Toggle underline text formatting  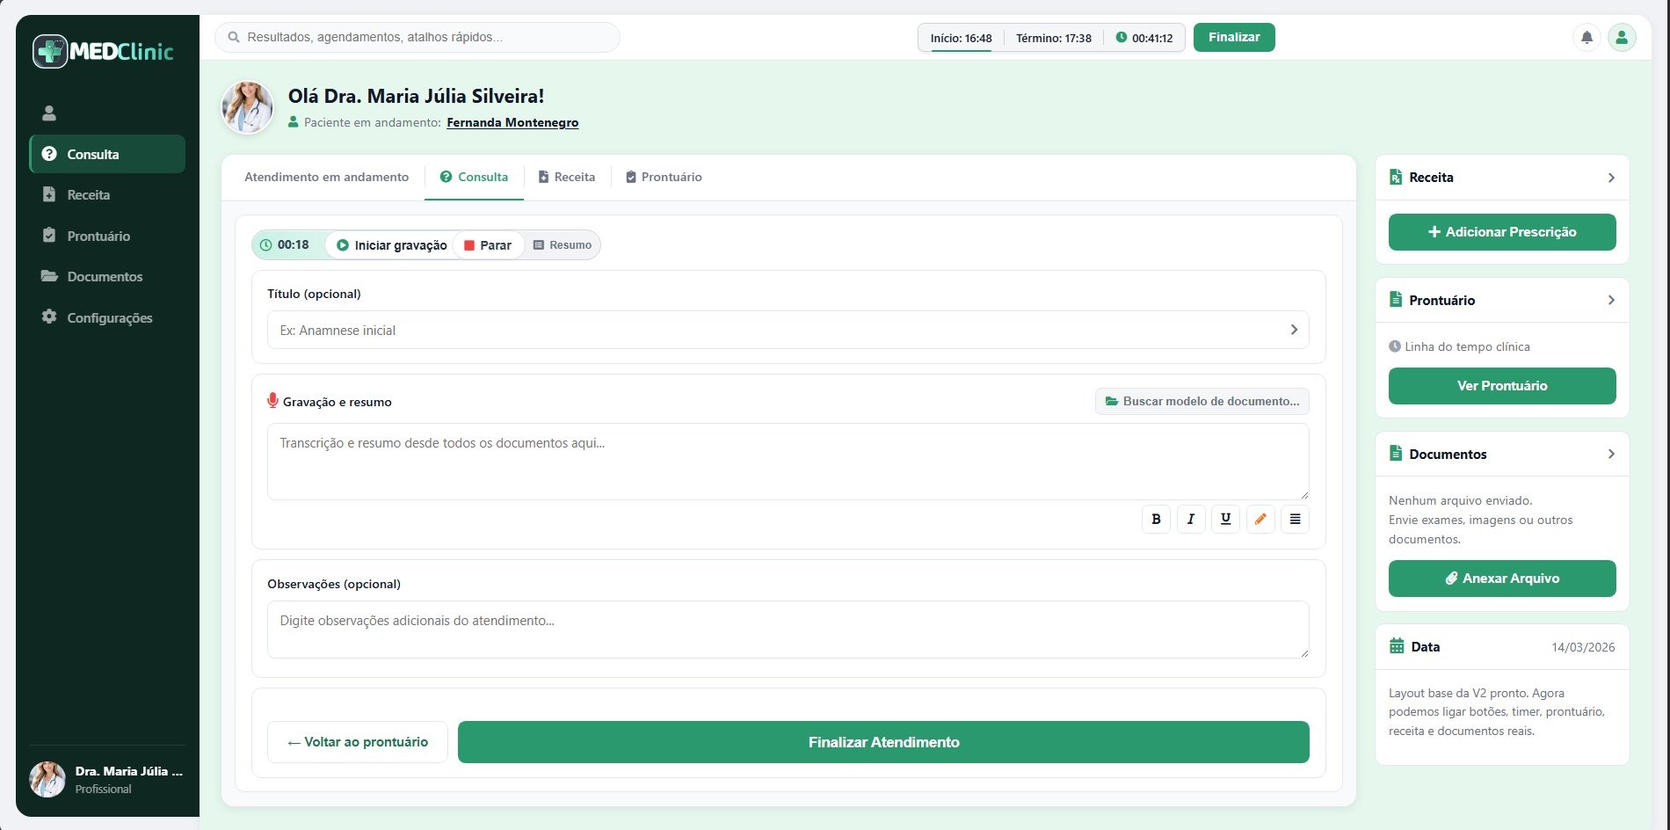(1225, 520)
